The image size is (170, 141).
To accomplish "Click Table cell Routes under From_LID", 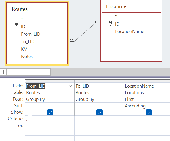I will click(50, 93).
